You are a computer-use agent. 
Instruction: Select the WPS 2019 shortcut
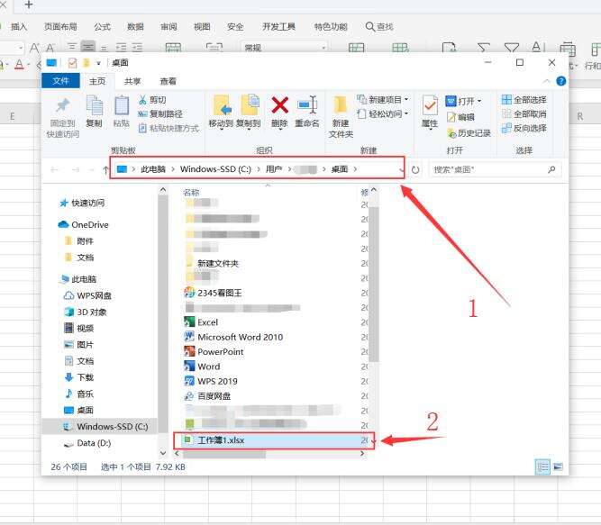coord(211,381)
